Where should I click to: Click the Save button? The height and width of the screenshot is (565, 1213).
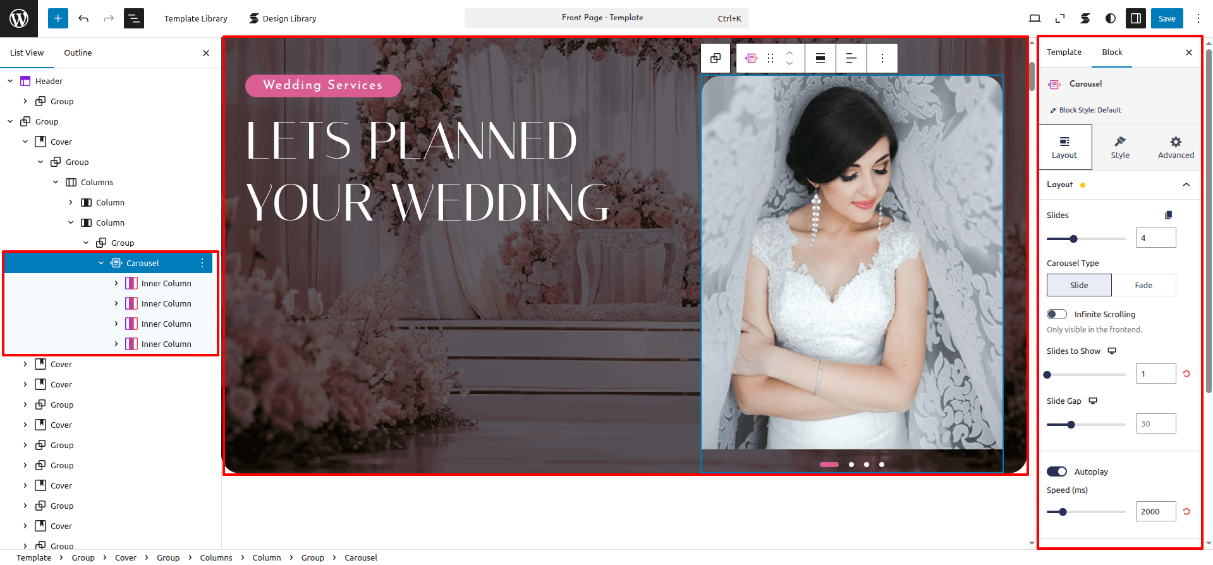[x=1166, y=18]
